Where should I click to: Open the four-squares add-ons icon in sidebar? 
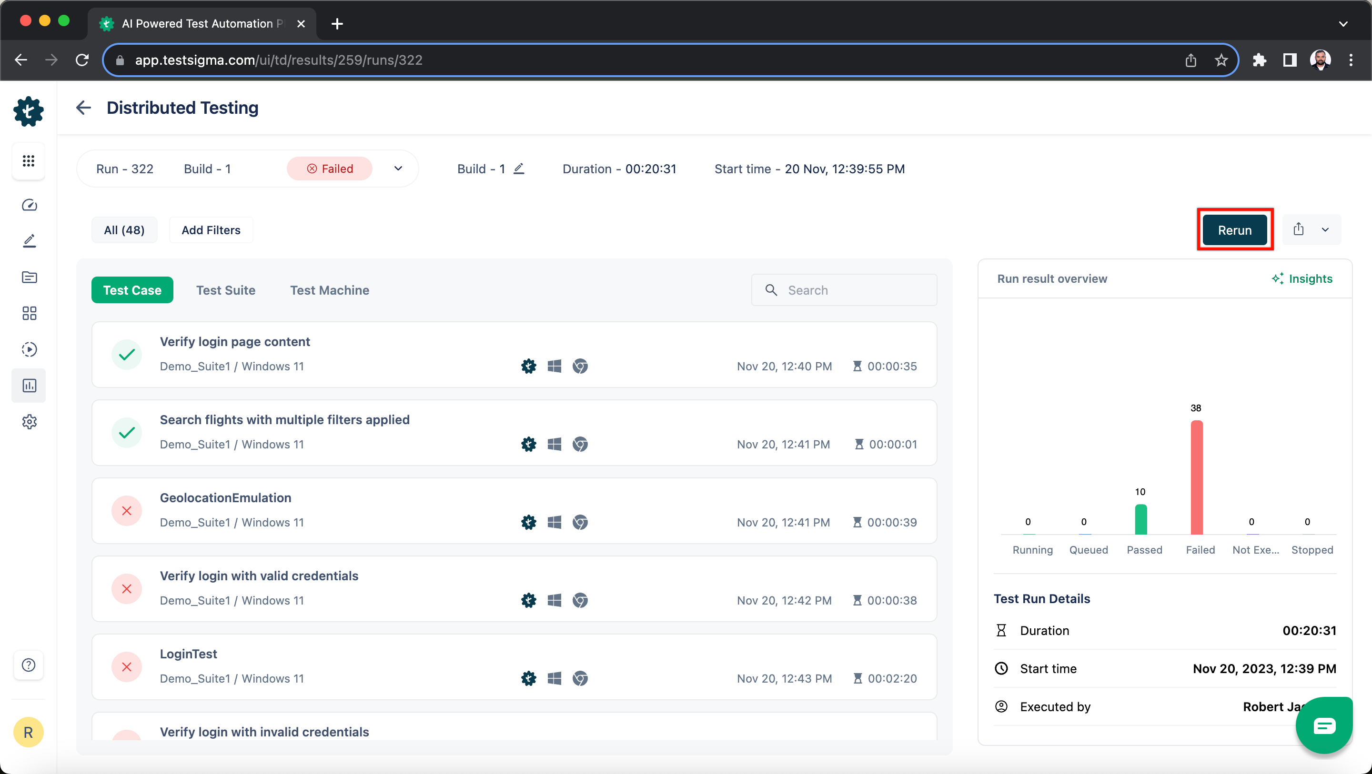pyautogui.click(x=29, y=313)
